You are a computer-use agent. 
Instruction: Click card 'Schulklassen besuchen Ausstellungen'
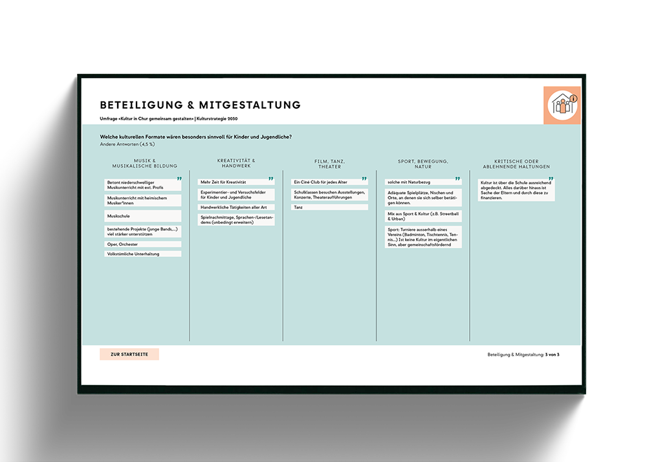click(329, 195)
